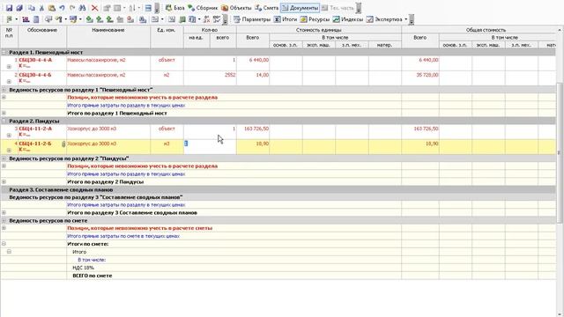Switch to the Документы view

[300, 8]
